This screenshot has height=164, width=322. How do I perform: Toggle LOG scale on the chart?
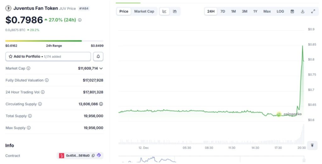(280, 11)
